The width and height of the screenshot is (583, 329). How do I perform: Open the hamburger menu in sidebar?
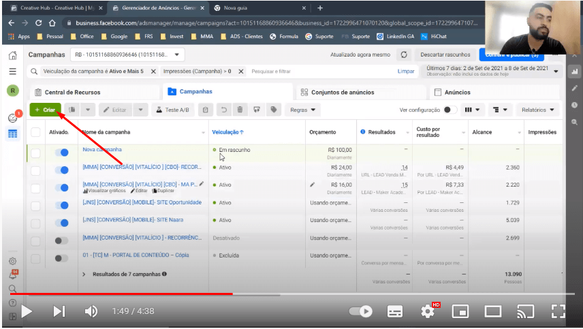click(x=13, y=72)
